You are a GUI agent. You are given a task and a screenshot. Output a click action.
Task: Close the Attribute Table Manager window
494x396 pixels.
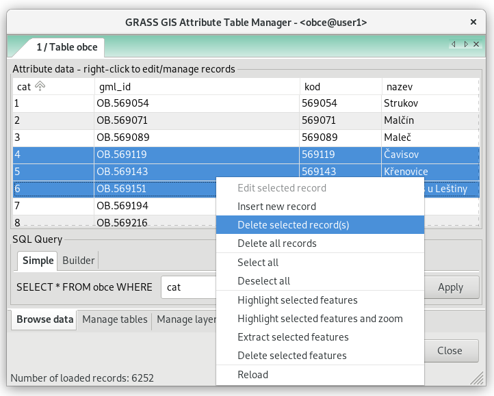(x=473, y=22)
